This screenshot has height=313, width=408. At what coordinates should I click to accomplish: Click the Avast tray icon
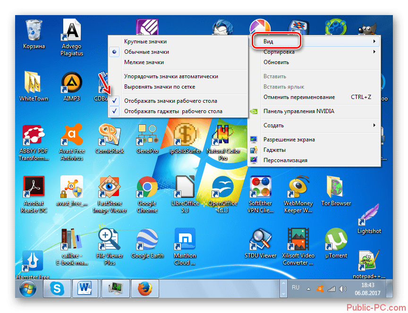point(320,289)
